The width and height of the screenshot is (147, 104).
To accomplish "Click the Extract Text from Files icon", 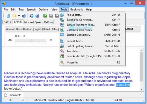I will [62, 25].
